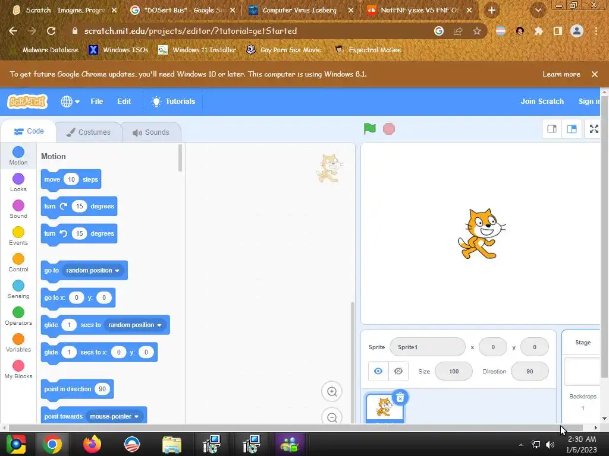This screenshot has height=456, width=609.
Task: Click the green flag to run project
Action: [370, 129]
